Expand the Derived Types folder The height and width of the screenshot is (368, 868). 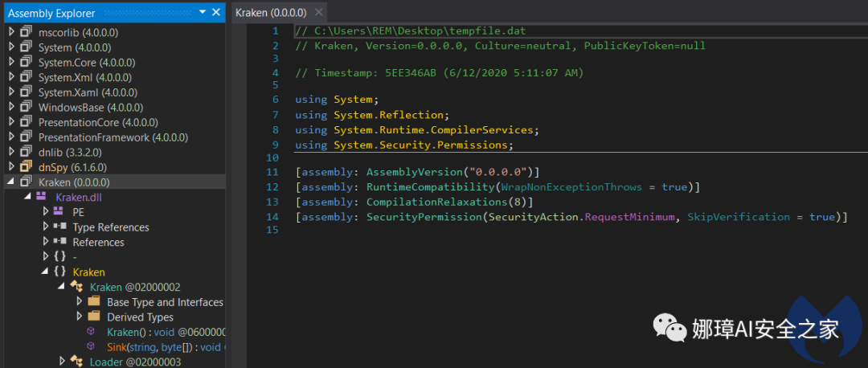click(x=80, y=317)
